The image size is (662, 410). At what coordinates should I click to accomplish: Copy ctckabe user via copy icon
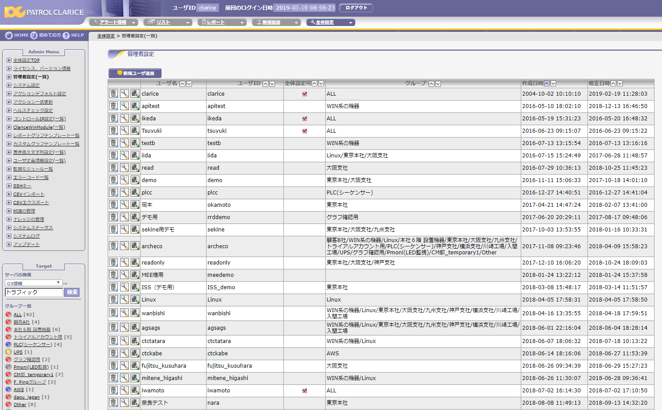coord(135,353)
